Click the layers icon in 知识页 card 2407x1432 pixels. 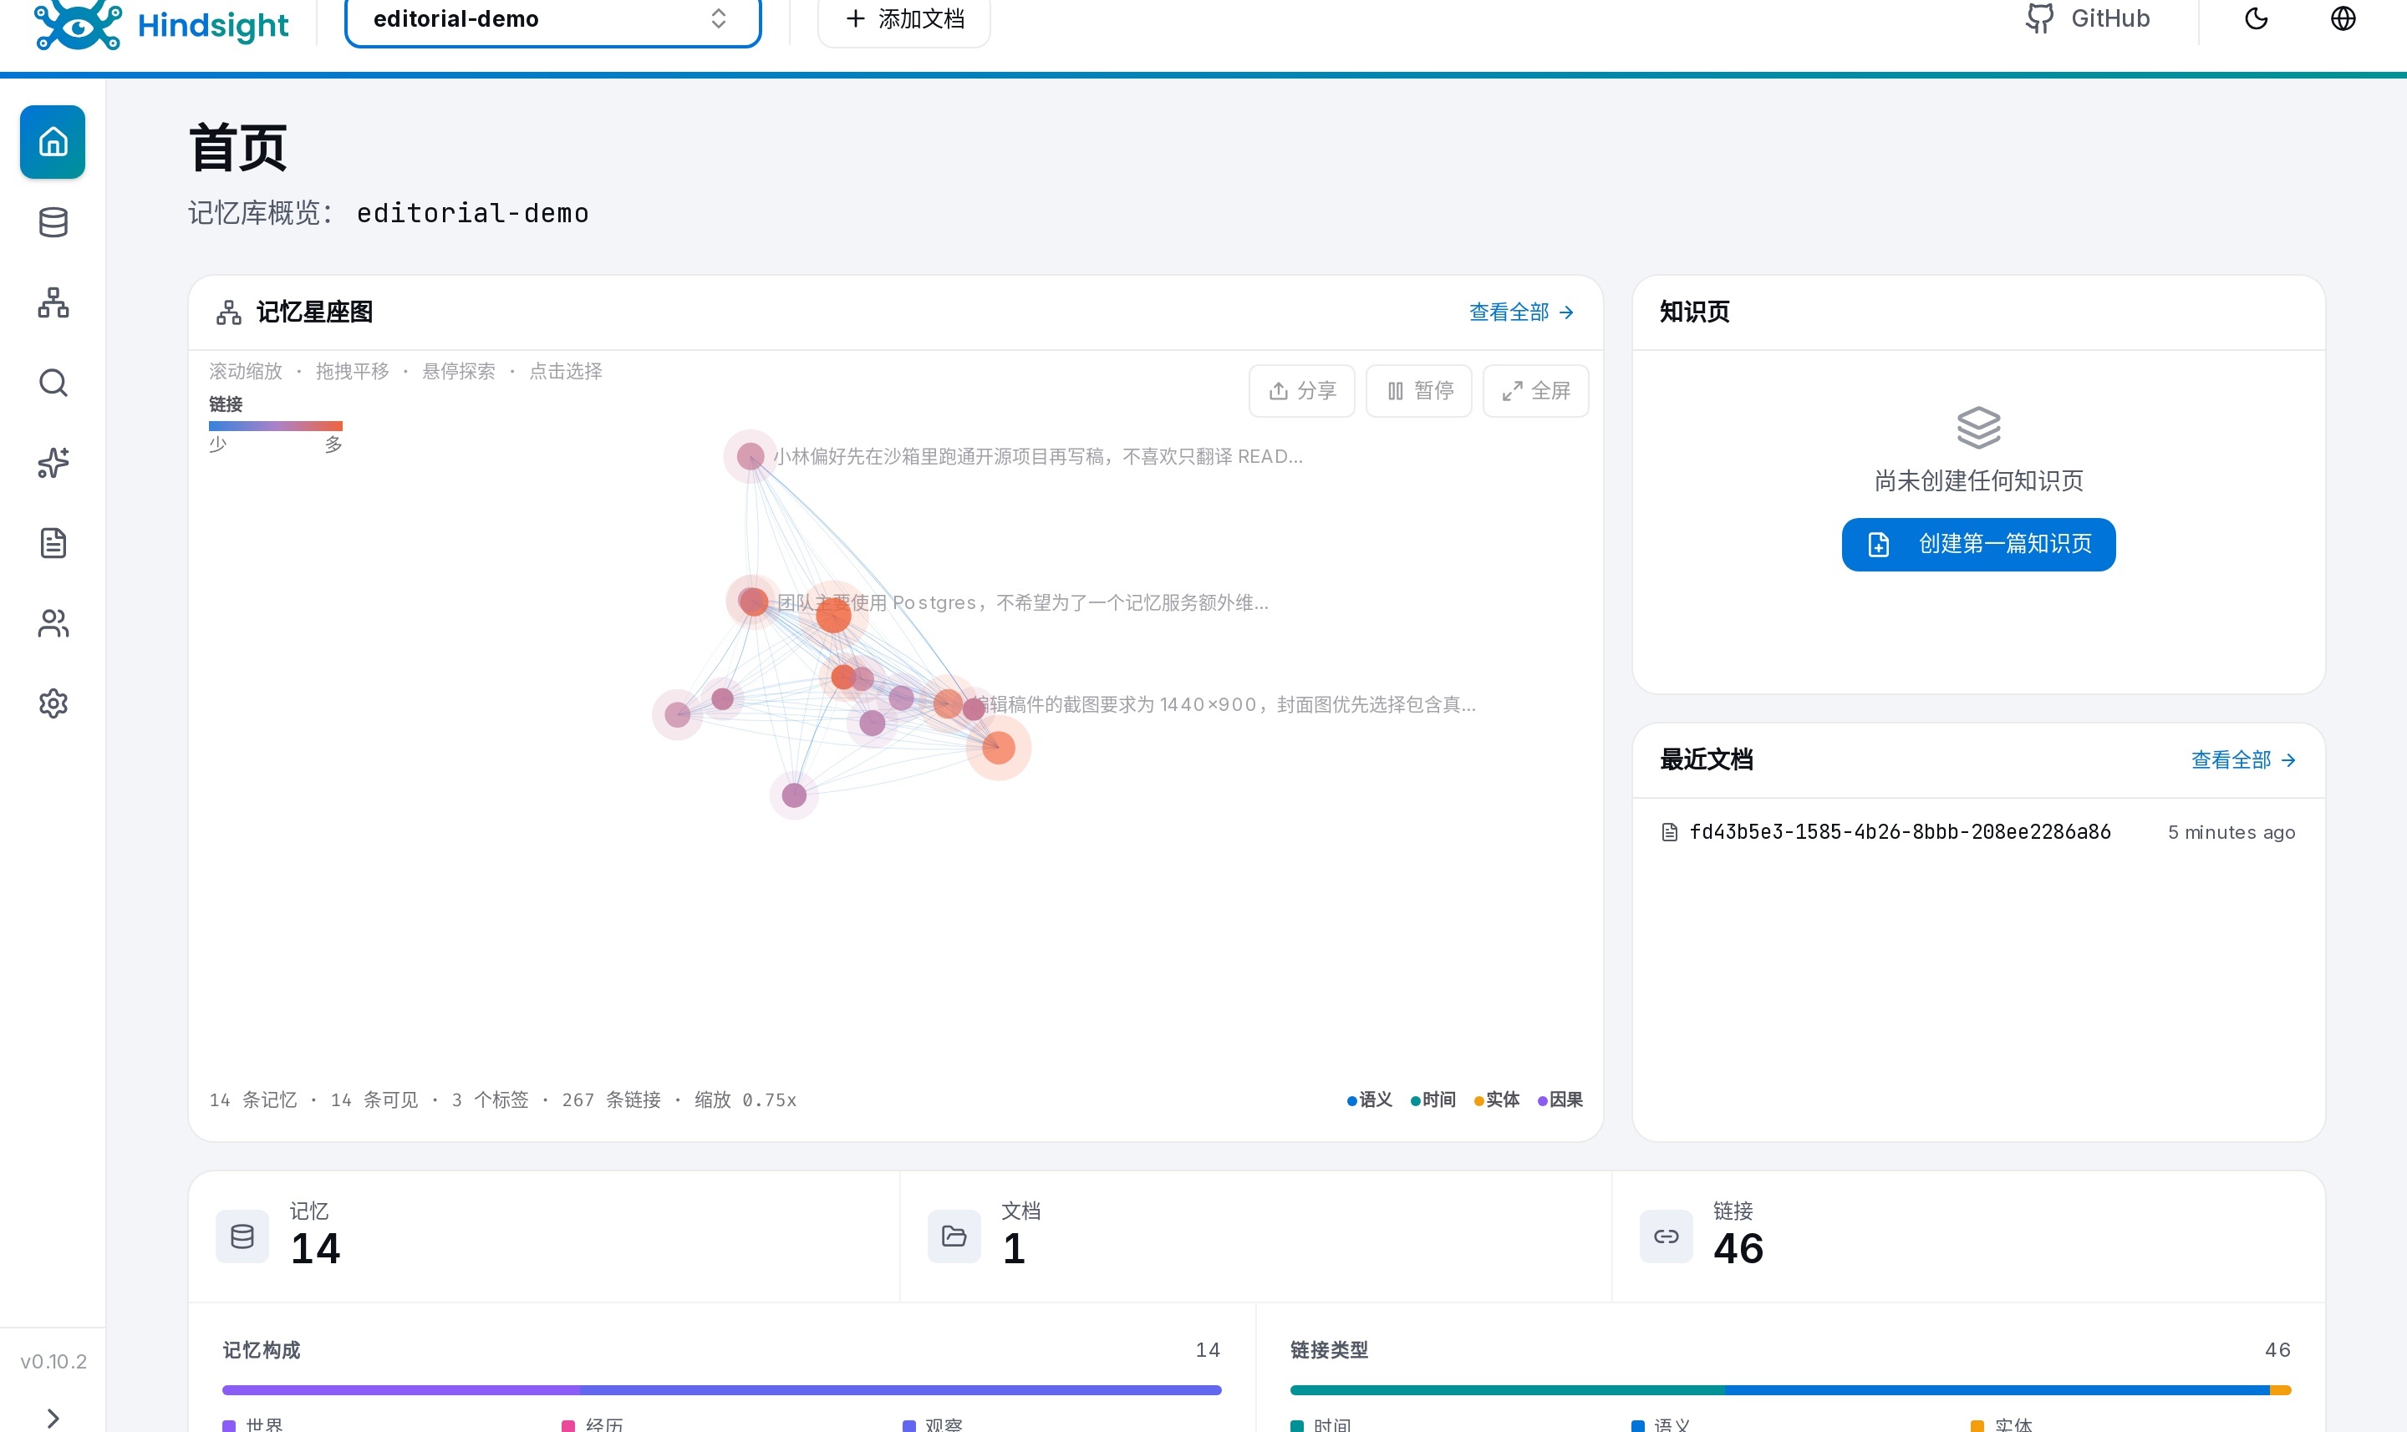(x=1978, y=428)
